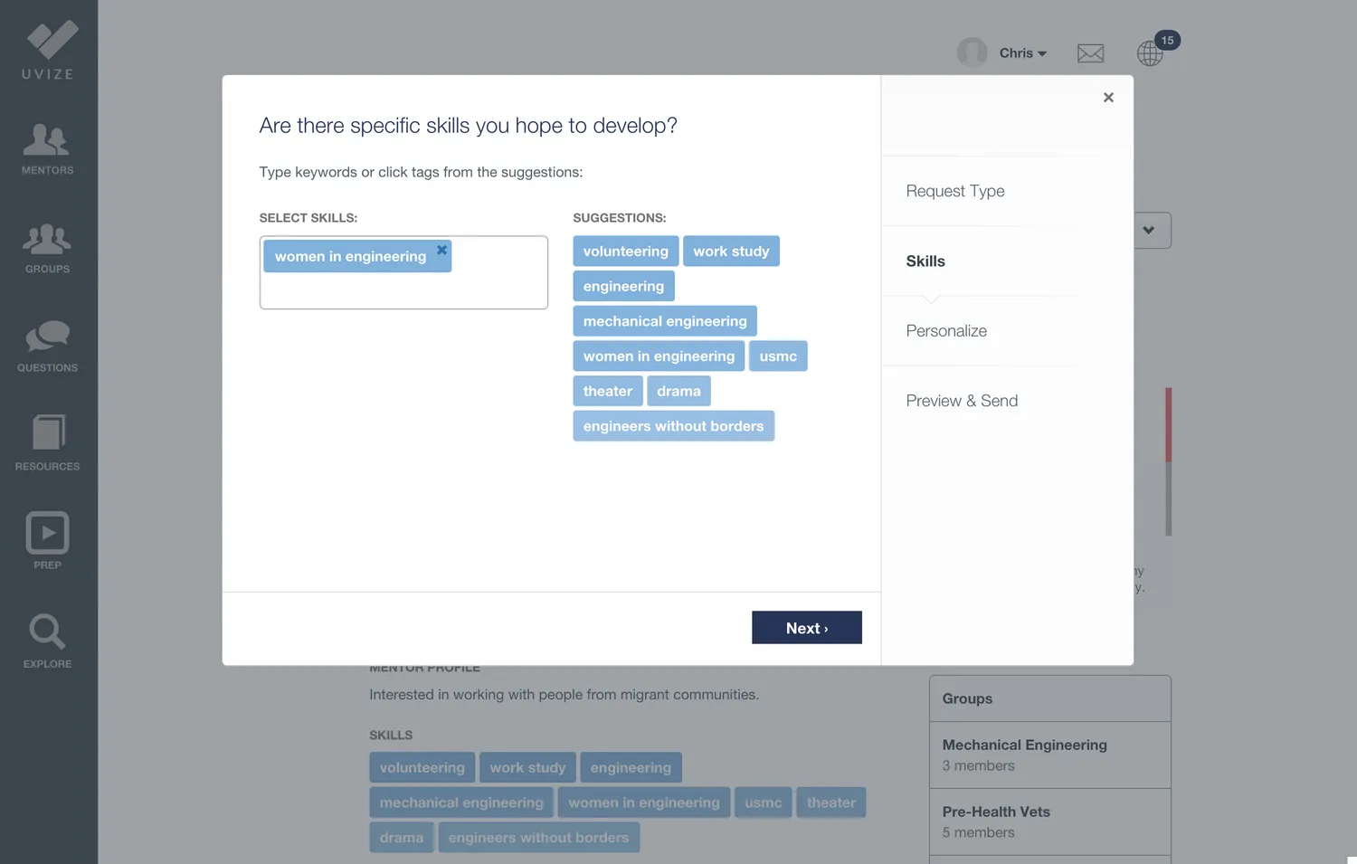Screen dimensions: 1357x864
Task: Click inside the Select Skills input box
Action: [x=403, y=291]
